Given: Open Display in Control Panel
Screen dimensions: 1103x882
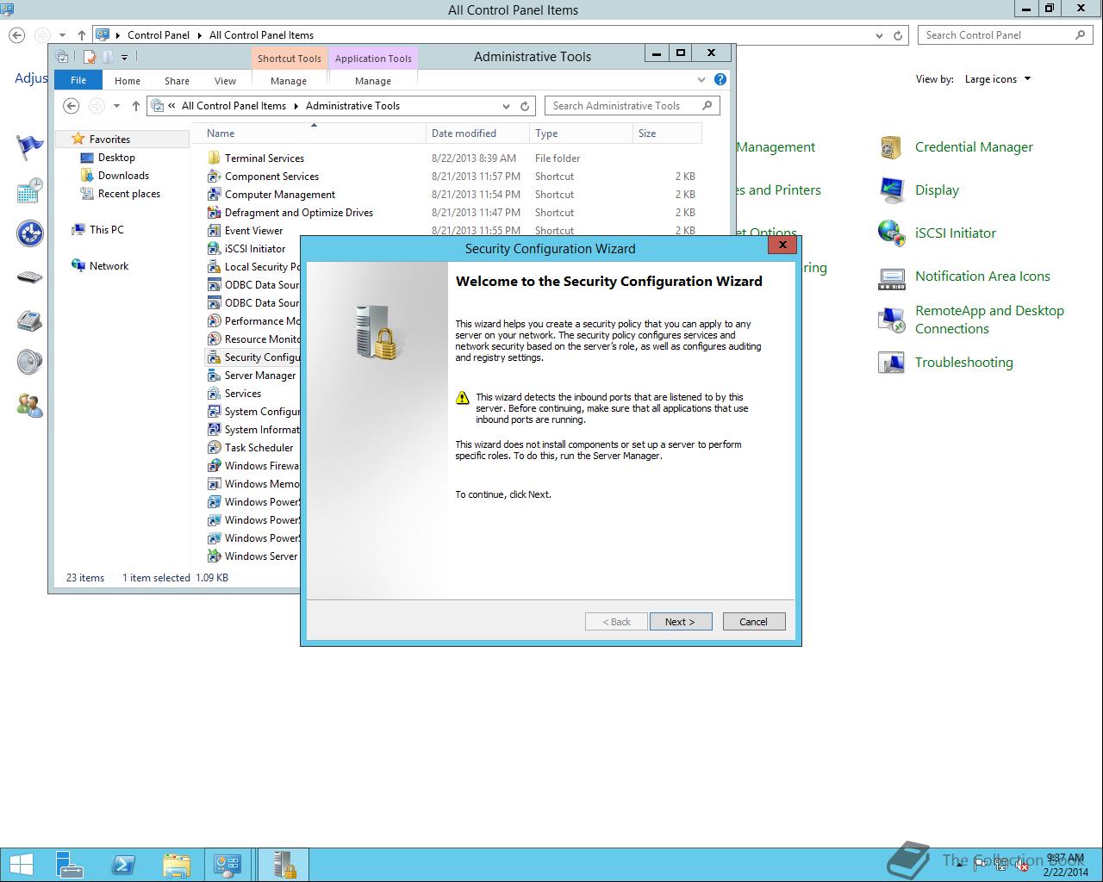Looking at the screenshot, I should point(937,190).
